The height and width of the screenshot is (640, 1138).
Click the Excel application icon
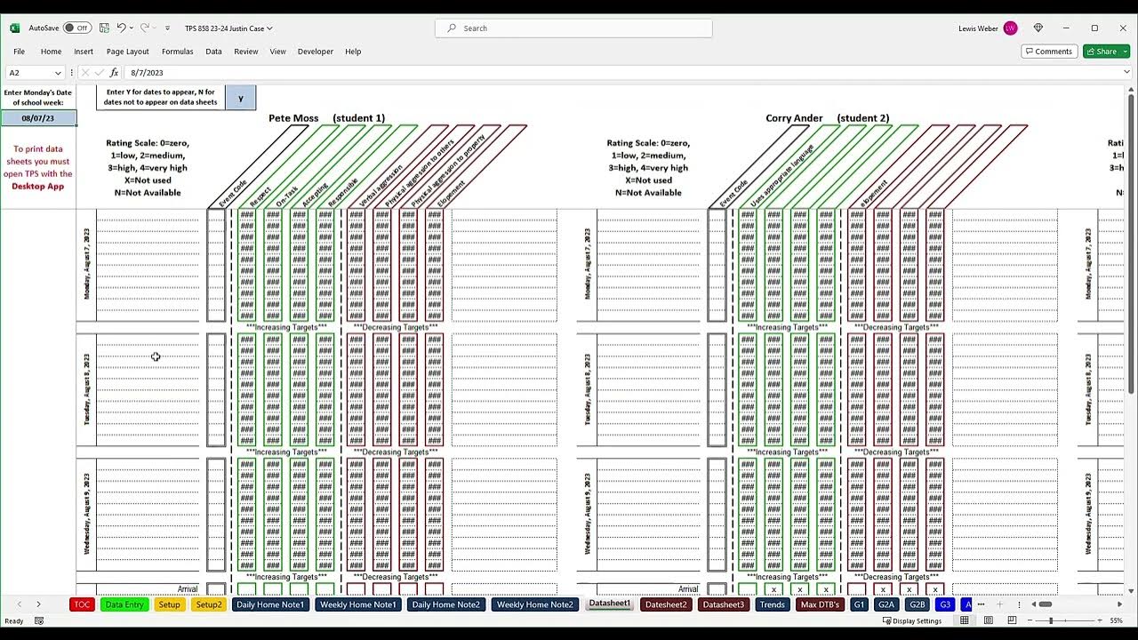click(x=14, y=28)
